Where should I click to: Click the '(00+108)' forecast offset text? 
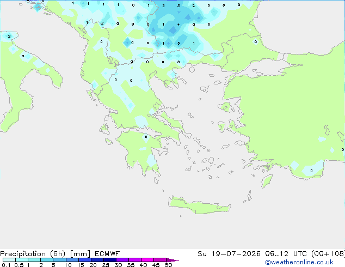(328, 254)
